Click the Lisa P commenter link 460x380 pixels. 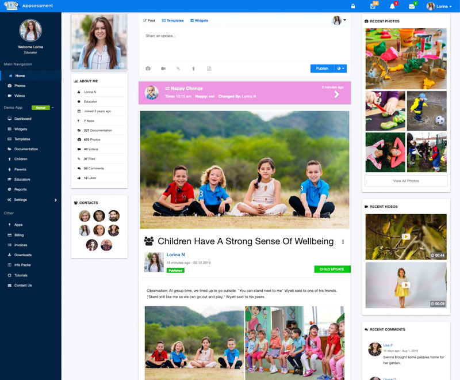coord(388,345)
